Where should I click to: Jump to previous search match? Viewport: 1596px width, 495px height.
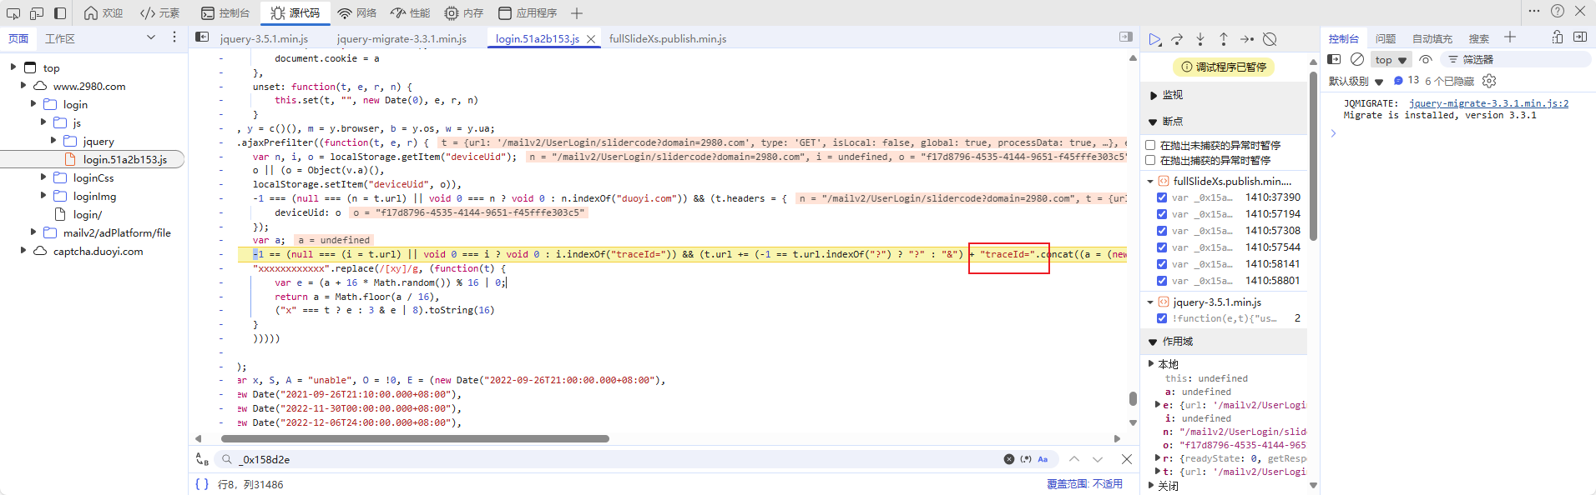click(1074, 459)
